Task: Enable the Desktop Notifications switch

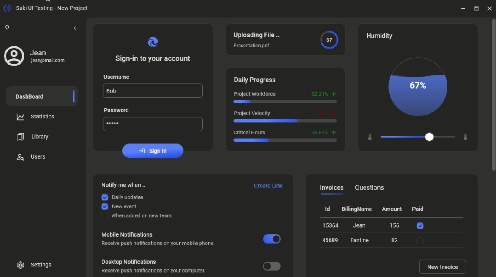Action: [272, 266]
